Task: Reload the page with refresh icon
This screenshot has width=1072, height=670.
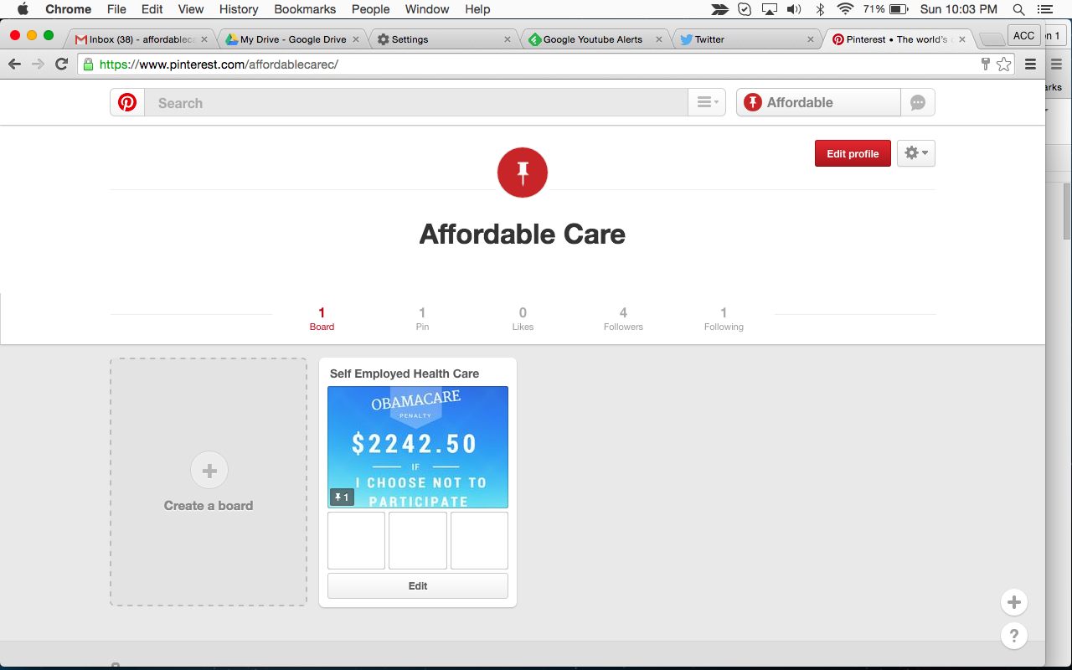Action: (61, 64)
